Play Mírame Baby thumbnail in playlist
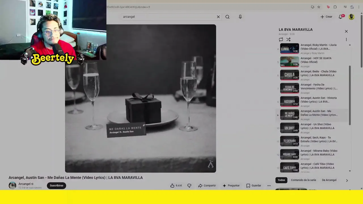This screenshot has width=363, height=204. tap(290, 154)
